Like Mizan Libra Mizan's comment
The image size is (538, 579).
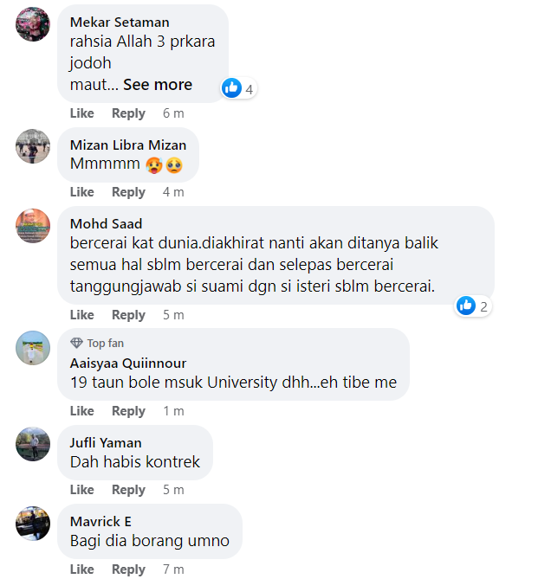82,192
